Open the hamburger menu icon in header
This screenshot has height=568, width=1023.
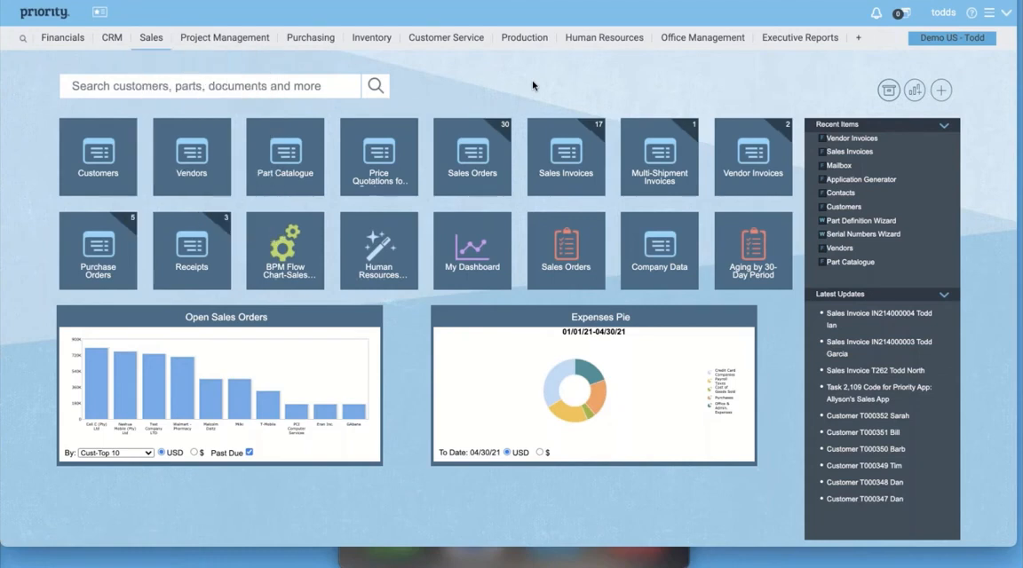point(989,12)
